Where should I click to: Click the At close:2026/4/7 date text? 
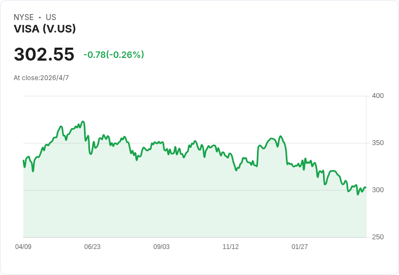[41, 78]
